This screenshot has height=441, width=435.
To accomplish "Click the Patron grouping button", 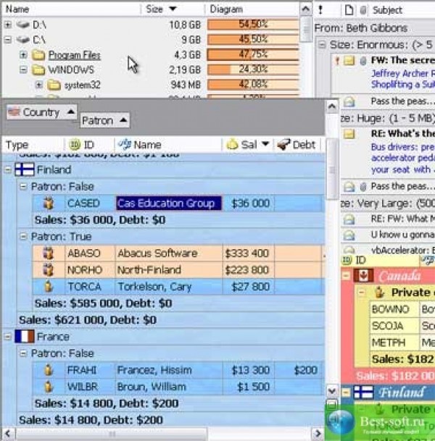I will (104, 120).
